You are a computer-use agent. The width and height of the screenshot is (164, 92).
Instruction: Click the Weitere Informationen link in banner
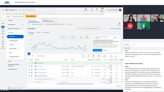(18, 16)
